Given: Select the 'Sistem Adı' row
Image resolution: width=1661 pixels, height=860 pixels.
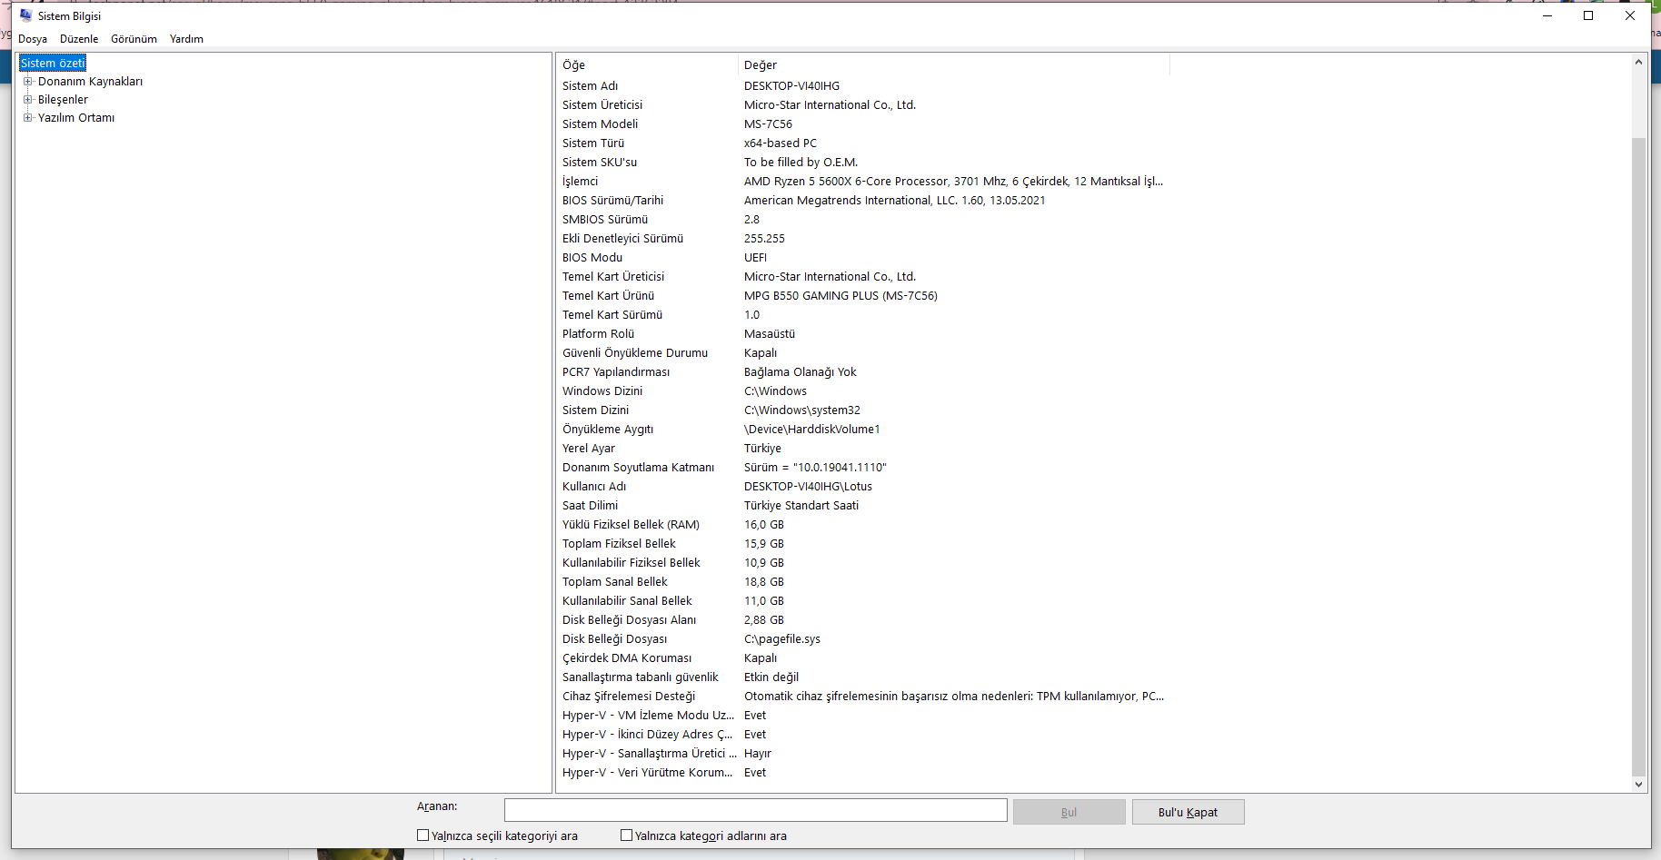Looking at the screenshot, I should (863, 86).
